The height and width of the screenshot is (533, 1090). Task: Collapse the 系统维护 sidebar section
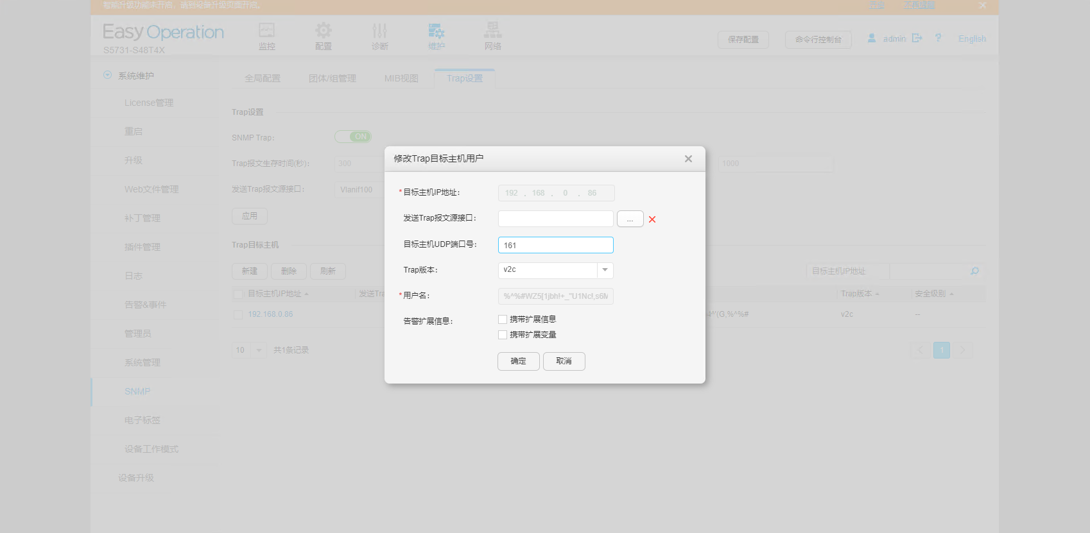pos(108,75)
